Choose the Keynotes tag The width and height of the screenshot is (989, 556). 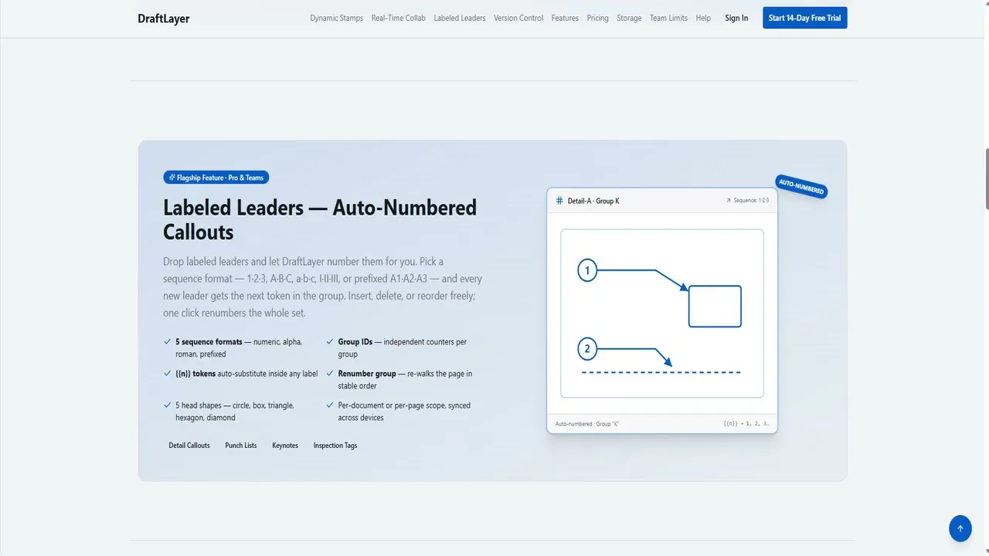[285, 446]
